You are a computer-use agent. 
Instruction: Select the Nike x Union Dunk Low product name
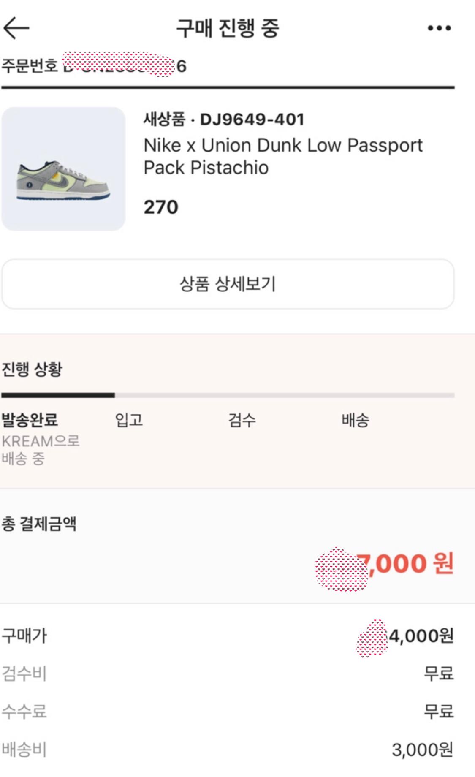coord(283,156)
